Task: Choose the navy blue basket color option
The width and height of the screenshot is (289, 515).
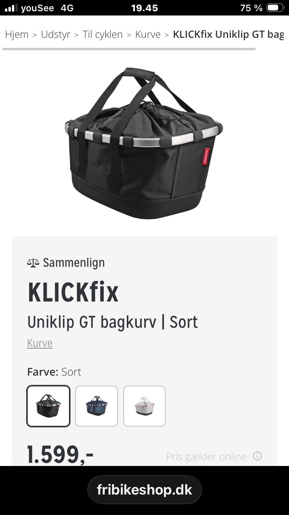Action: pyautogui.click(x=96, y=406)
